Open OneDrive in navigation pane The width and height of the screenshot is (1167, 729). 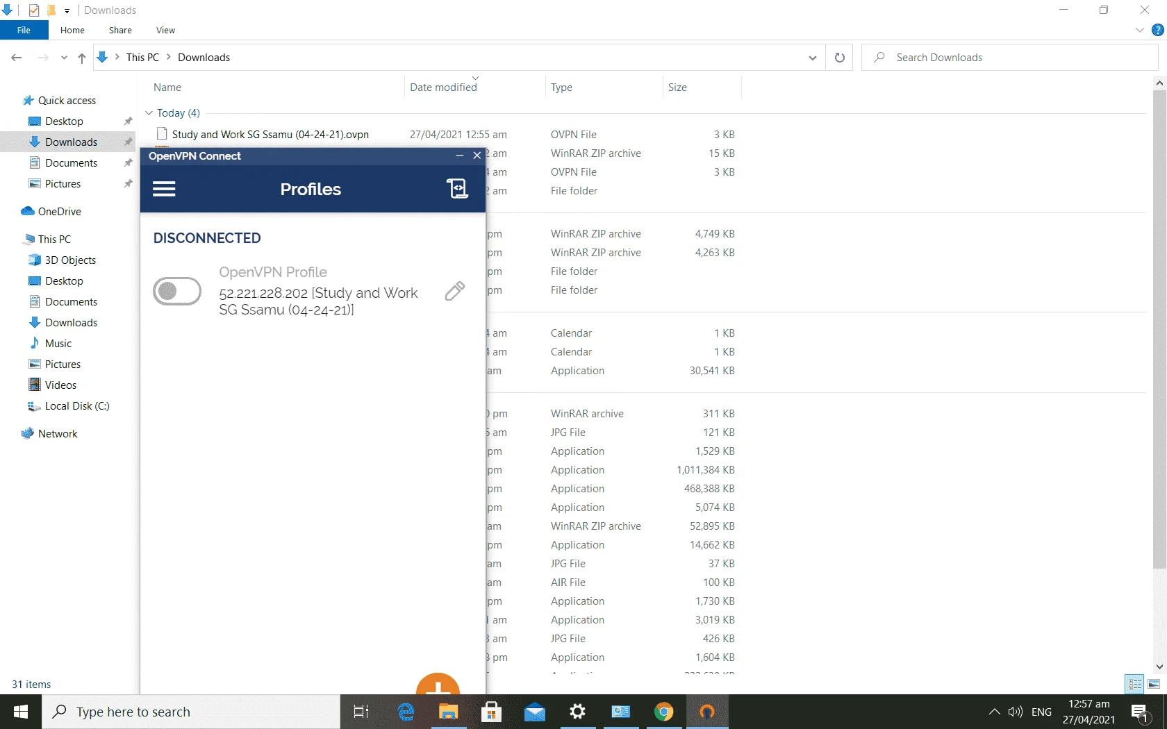59,212
